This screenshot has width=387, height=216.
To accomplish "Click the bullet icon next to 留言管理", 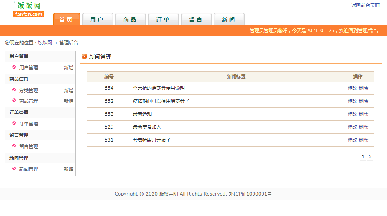I will click(x=14, y=146).
